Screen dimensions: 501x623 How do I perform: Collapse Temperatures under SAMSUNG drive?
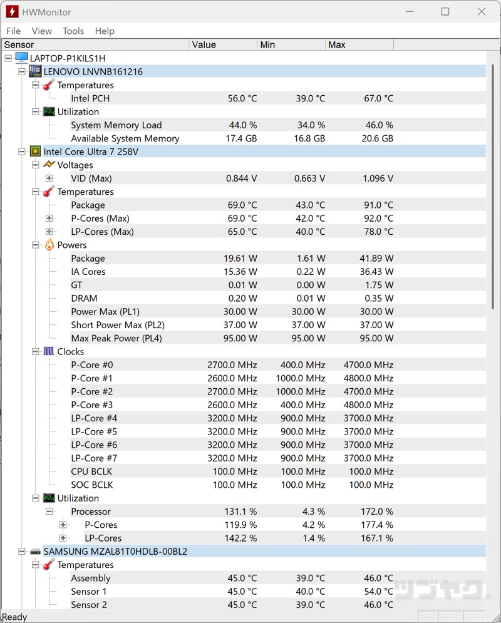35,565
